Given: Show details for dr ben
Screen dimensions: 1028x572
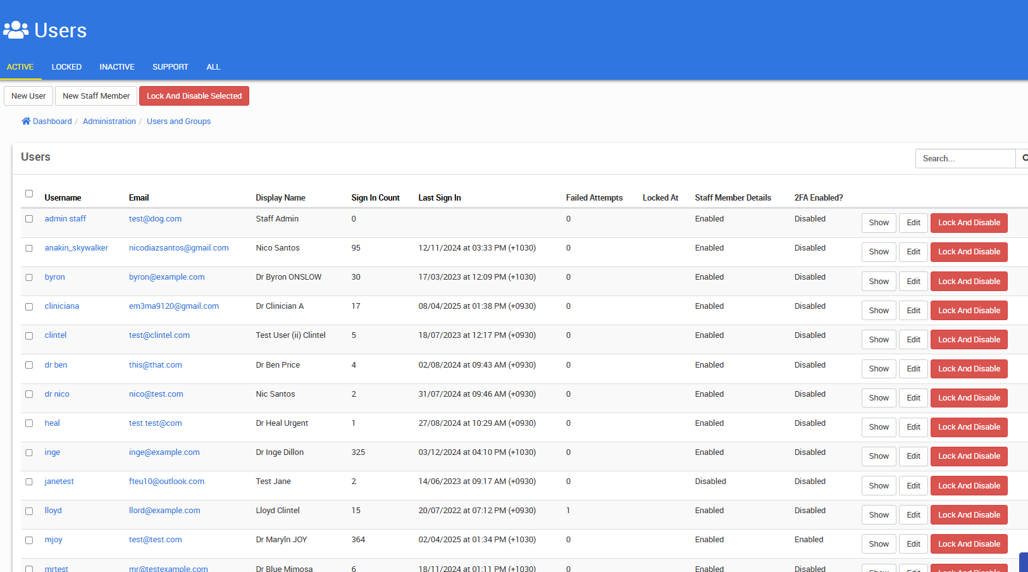Looking at the screenshot, I should pyautogui.click(x=879, y=369).
